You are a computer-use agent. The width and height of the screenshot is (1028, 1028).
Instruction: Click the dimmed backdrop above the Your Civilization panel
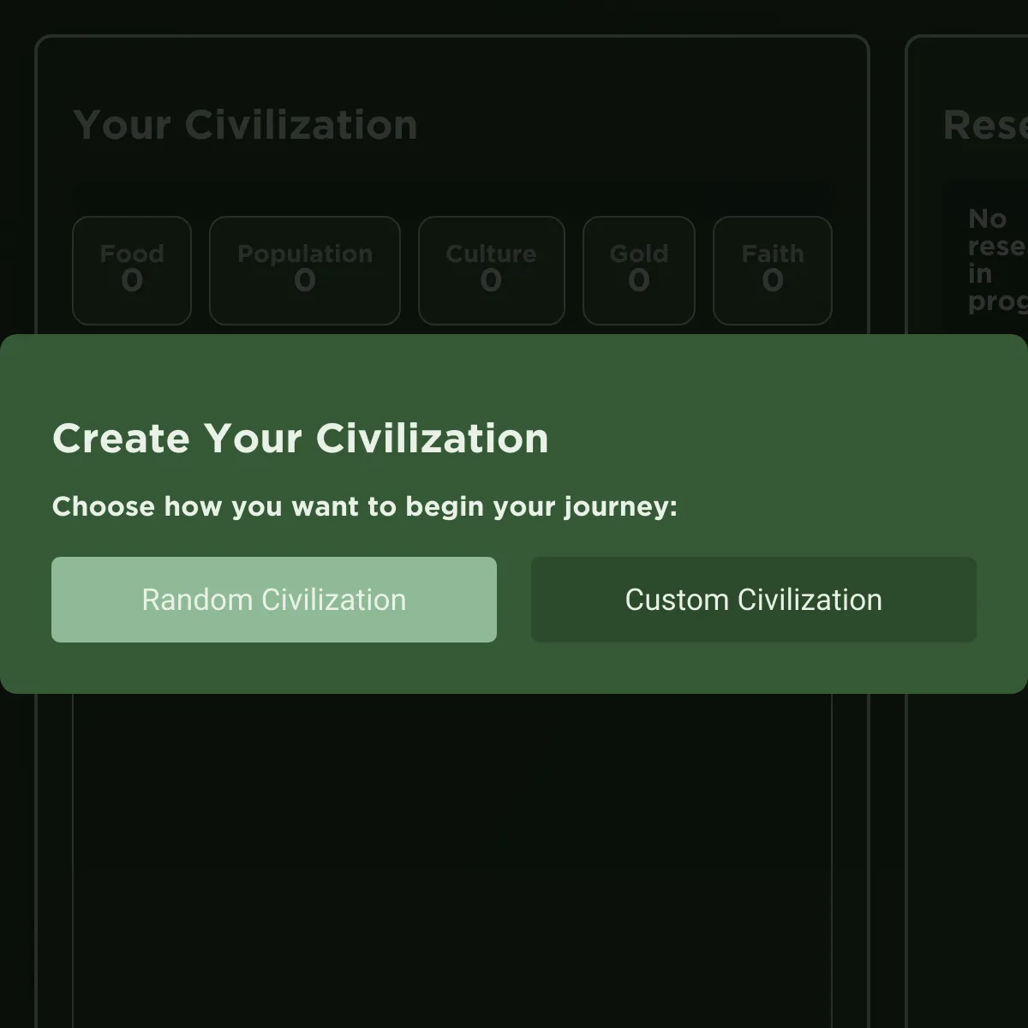pos(452,17)
